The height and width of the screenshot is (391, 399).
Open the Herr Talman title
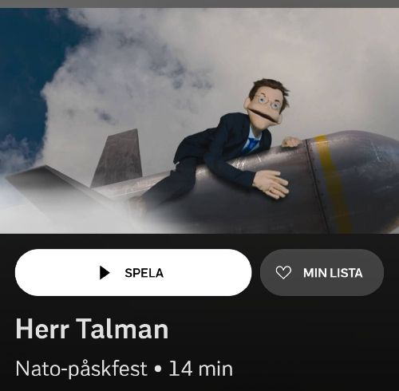click(x=92, y=329)
